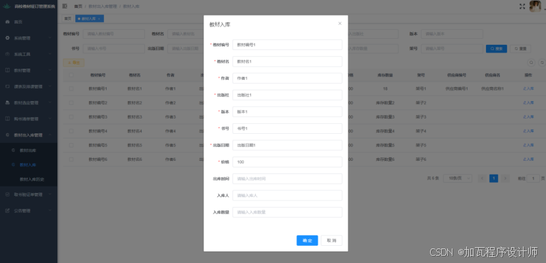Click the 入库人 input field
The height and width of the screenshot is (263, 546).
tap(287, 195)
